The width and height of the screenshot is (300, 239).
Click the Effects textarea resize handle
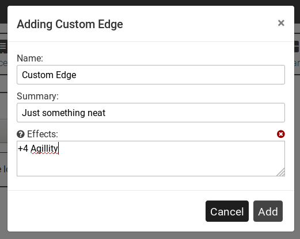281,172
